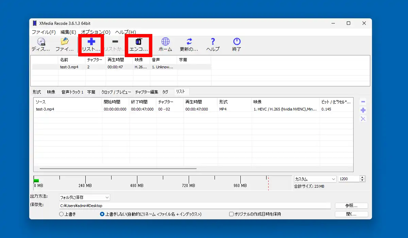408x238 pixels.
Task: Click the 1200 size input field
Action: coord(349,179)
